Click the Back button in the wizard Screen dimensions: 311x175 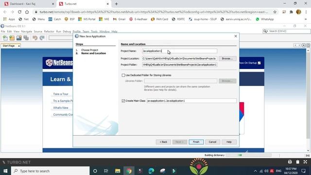pos(163,142)
